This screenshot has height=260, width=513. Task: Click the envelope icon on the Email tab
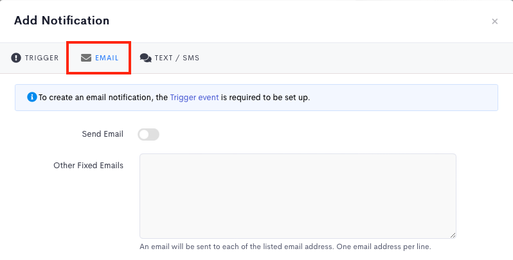(x=86, y=58)
